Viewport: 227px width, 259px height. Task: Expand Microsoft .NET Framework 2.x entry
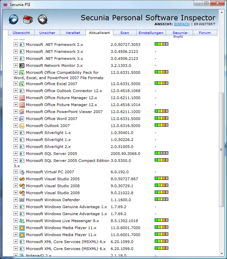(16, 45)
